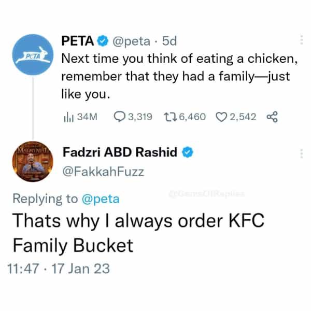The width and height of the screenshot is (311, 311).
Task: Open the Fadzri ABD Rashid name link
Action: click(119, 152)
